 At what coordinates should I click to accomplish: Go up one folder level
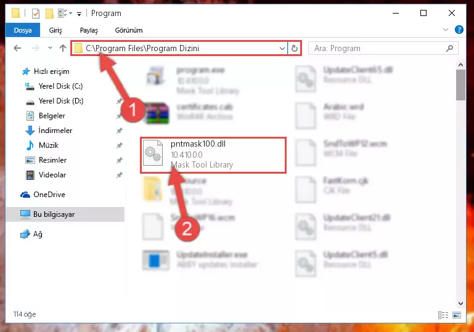coord(63,48)
